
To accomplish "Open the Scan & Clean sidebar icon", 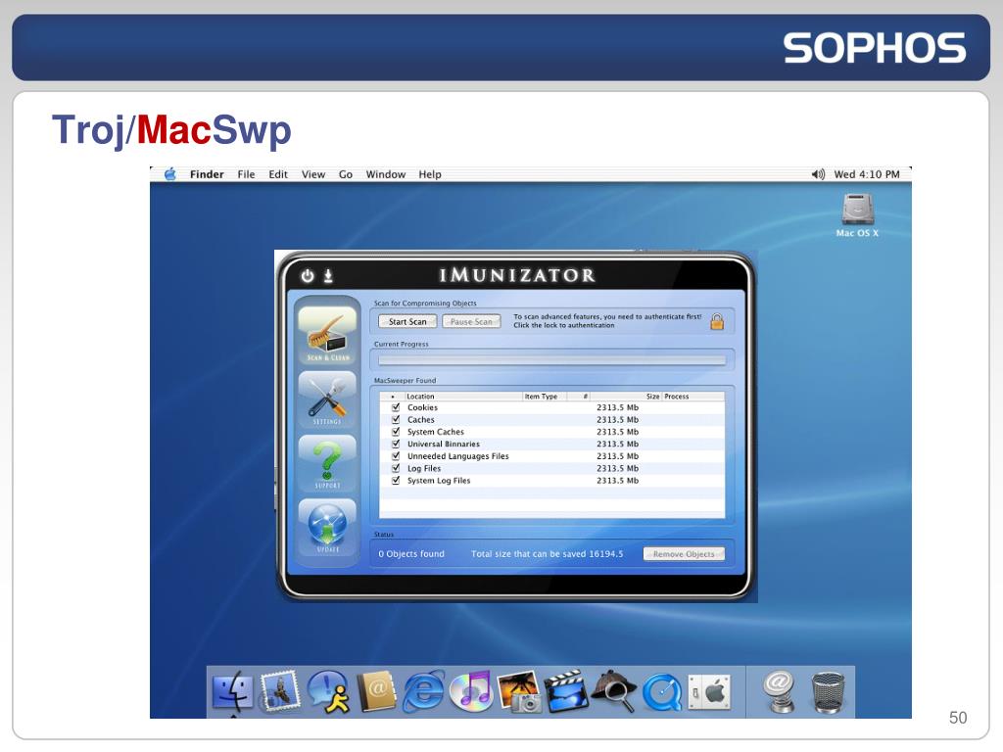I will coord(327,335).
